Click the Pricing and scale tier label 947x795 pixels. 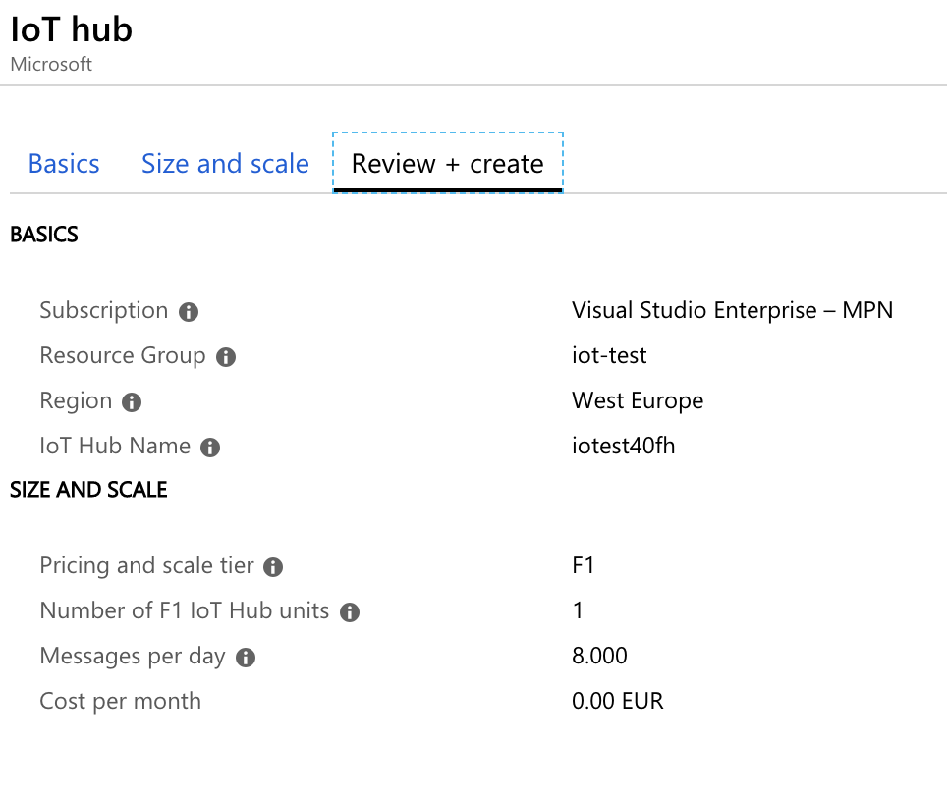pyautogui.click(x=146, y=565)
